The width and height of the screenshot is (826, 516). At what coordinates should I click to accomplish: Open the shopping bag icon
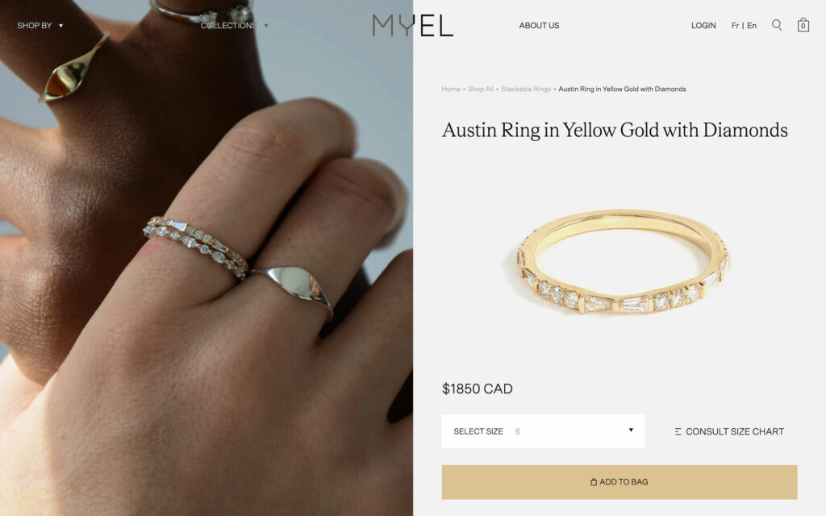tap(803, 25)
